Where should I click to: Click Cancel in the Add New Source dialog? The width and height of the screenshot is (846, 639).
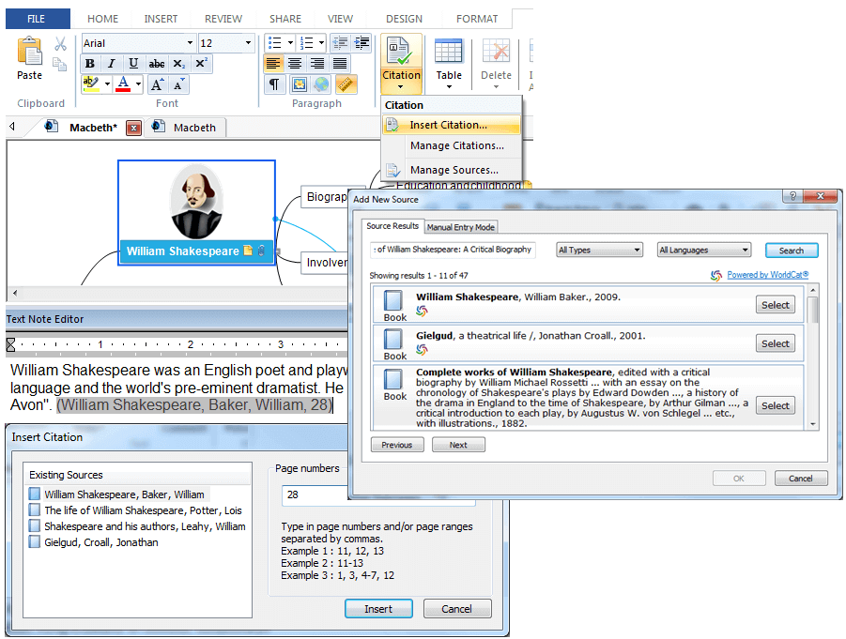(800, 479)
